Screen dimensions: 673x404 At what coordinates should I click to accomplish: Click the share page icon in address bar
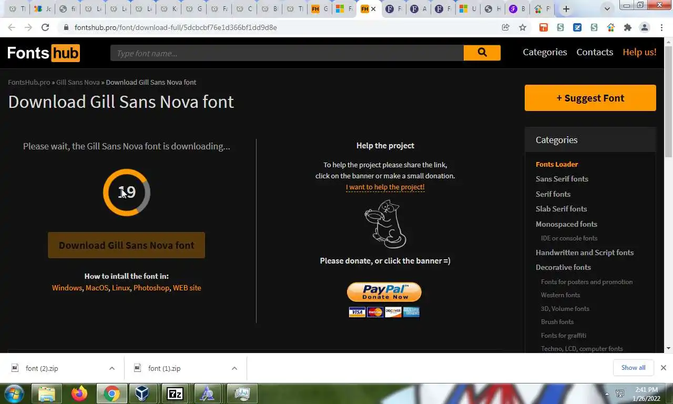coord(506,27)
